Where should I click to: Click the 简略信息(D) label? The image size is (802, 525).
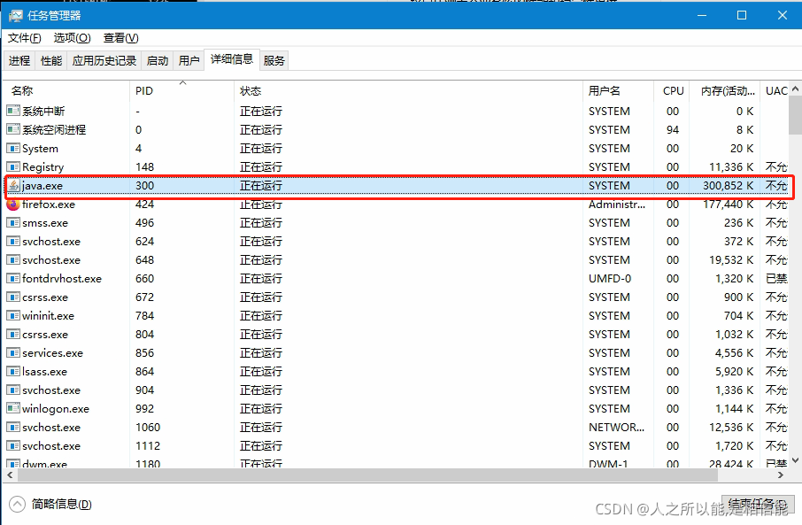(61, 505)
